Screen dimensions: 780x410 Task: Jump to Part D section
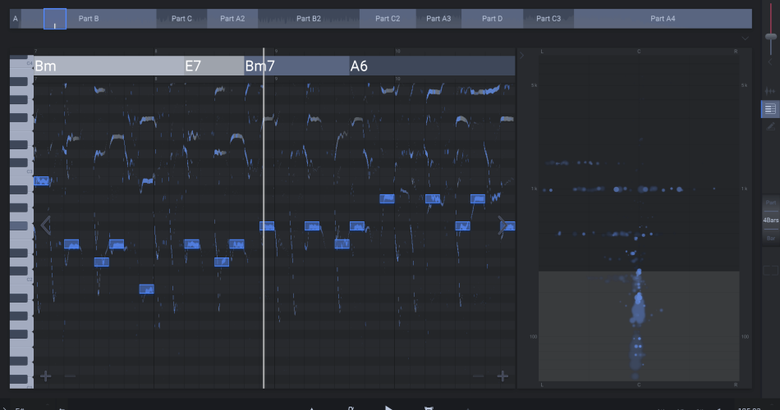[492, 18]
